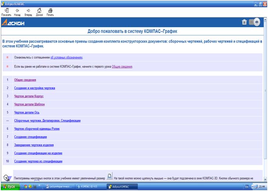Click the EN language indicator
Screen dimensions: 268x191
(247, 187)
